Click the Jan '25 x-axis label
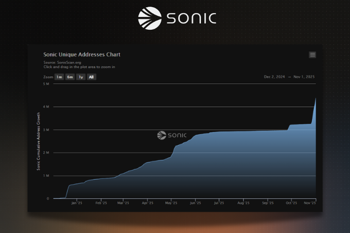 tap(77, 203)
